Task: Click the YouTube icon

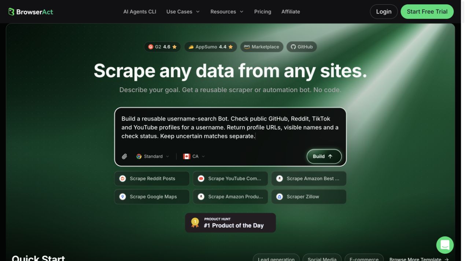Action: click(201, 179)
